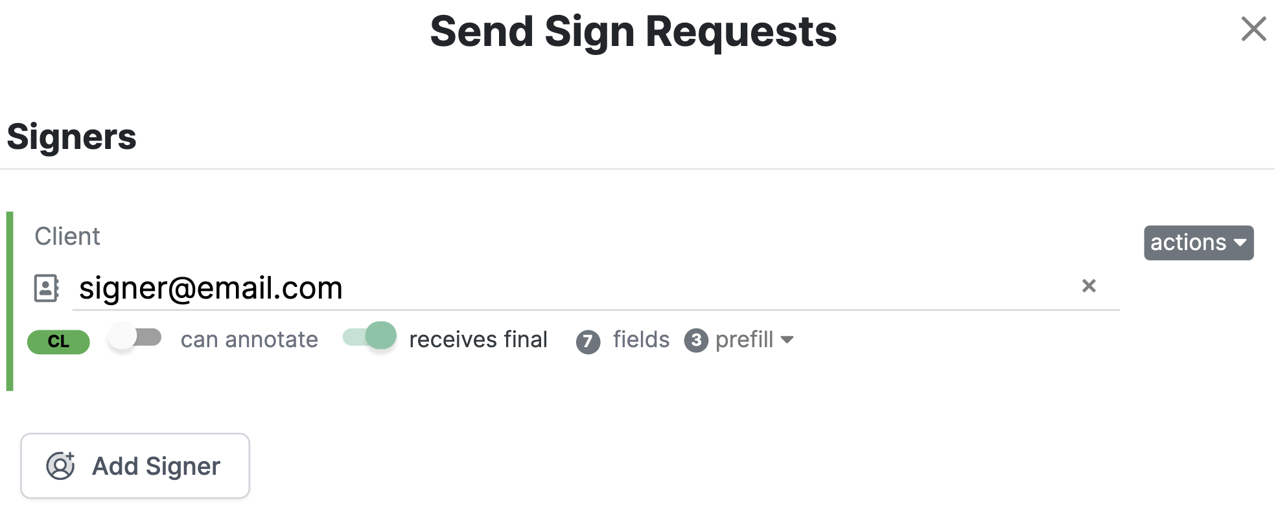Close the Send Sign Requests dialog
The width and height of the screenshot is (1278, 513).
pyautogui.click(x=1253, y=29)
